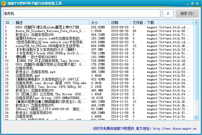Select 路霸女司机 row number 11
This screenshot has height=135, width=202.
coord(98,64)
